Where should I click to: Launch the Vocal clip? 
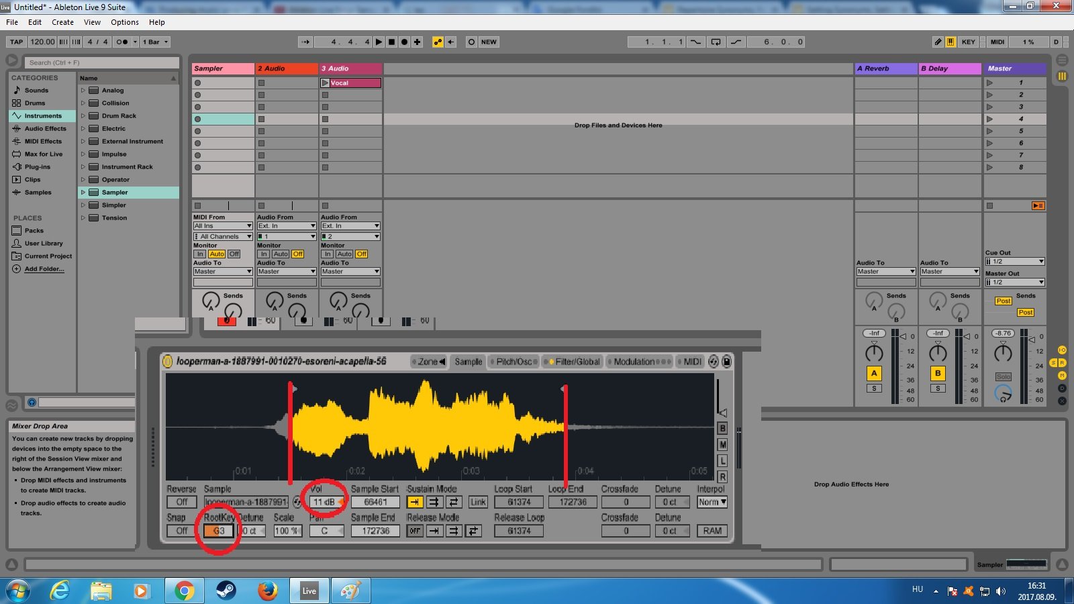pyautogui.click(x=325, y=83)
